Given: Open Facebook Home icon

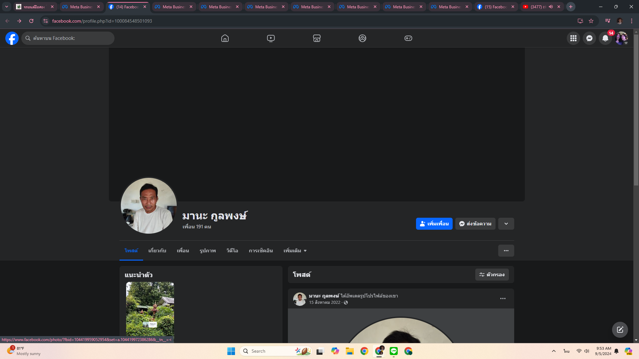Looking at the screenshot, I should click(x=225, y=38).
